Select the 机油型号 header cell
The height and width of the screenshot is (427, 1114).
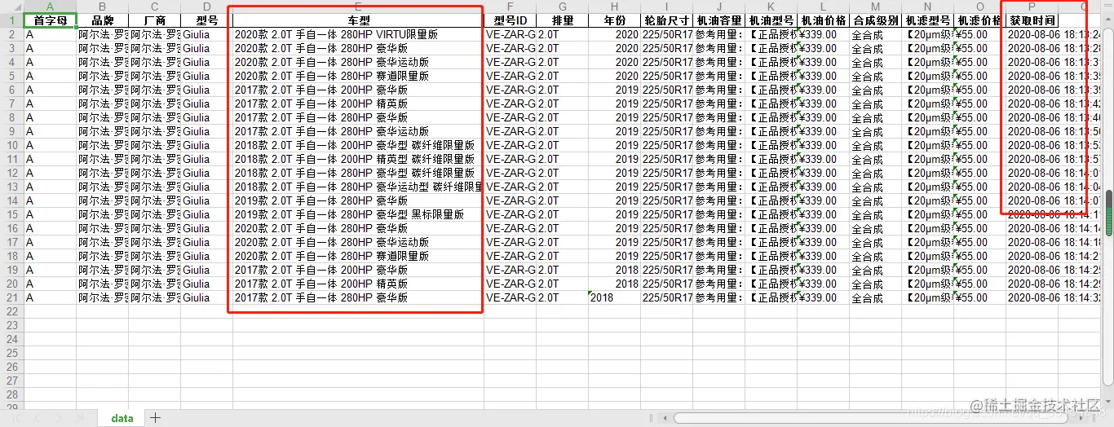click(x=771, y=20)
